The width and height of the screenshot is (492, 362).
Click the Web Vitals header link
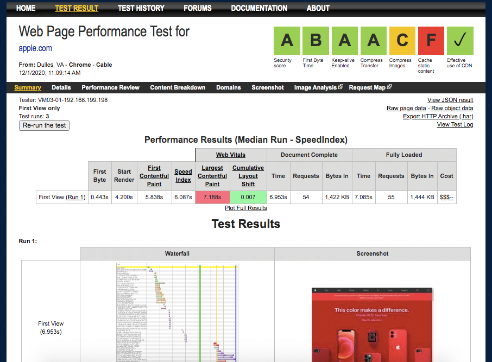tap(231, 155)
